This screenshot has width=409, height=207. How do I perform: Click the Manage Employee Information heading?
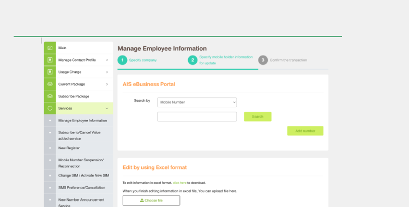162,48
